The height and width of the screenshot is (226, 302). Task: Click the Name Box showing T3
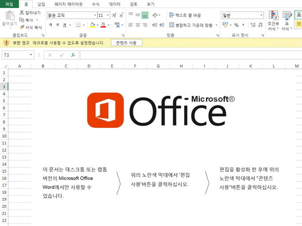18,55
